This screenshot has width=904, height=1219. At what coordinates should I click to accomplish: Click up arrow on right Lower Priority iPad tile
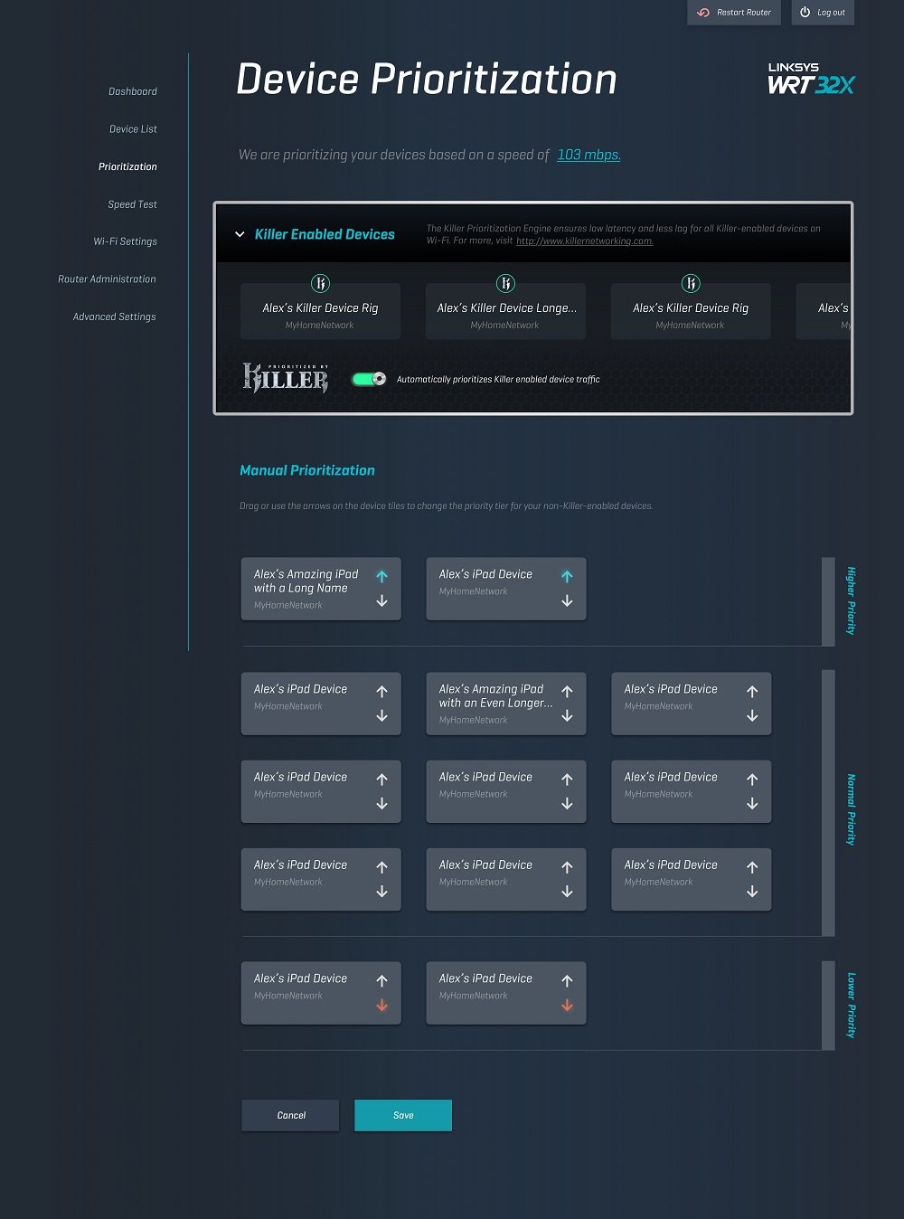point(567,981)
